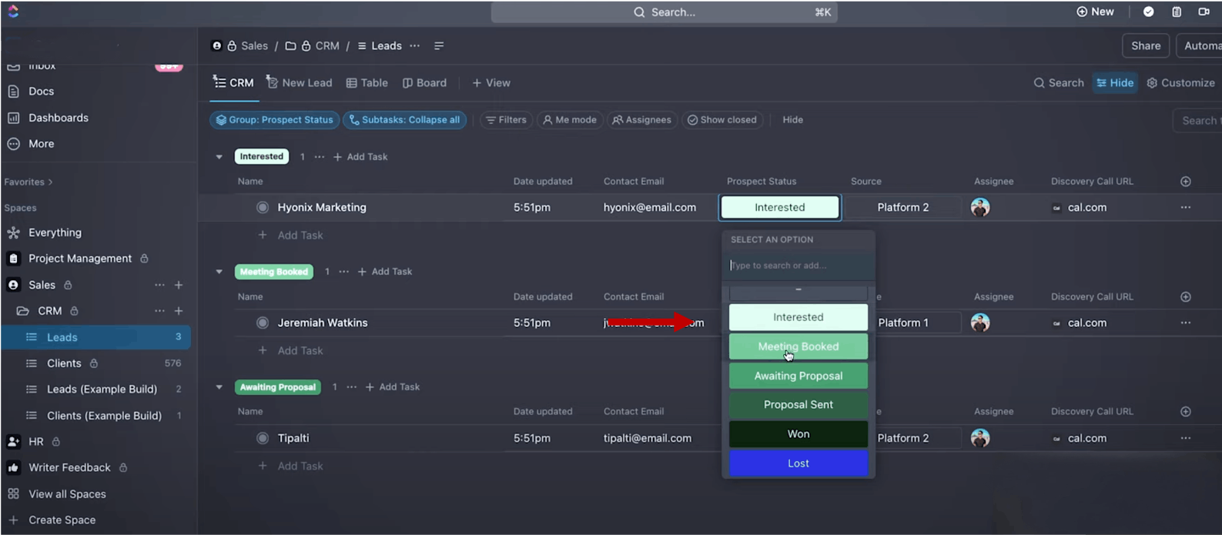
Task: Open ellipsis options for Sales space
Action: [159, 285]
